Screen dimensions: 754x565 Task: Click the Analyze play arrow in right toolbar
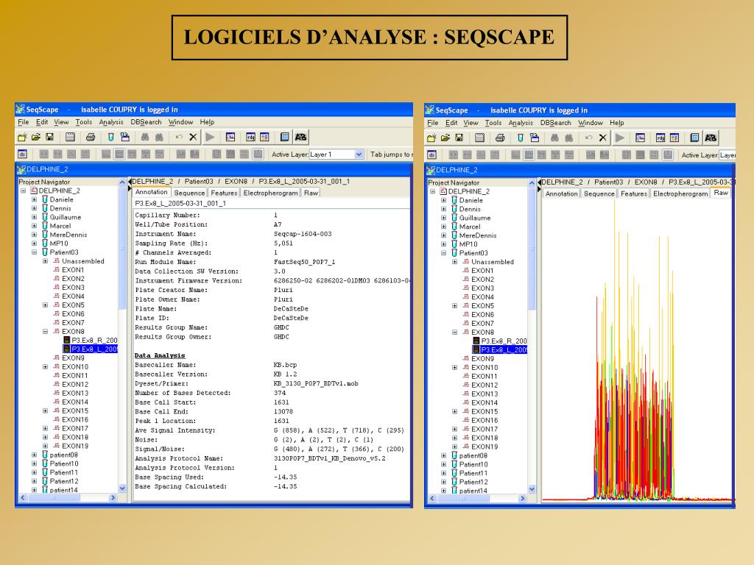pos(620,138)
